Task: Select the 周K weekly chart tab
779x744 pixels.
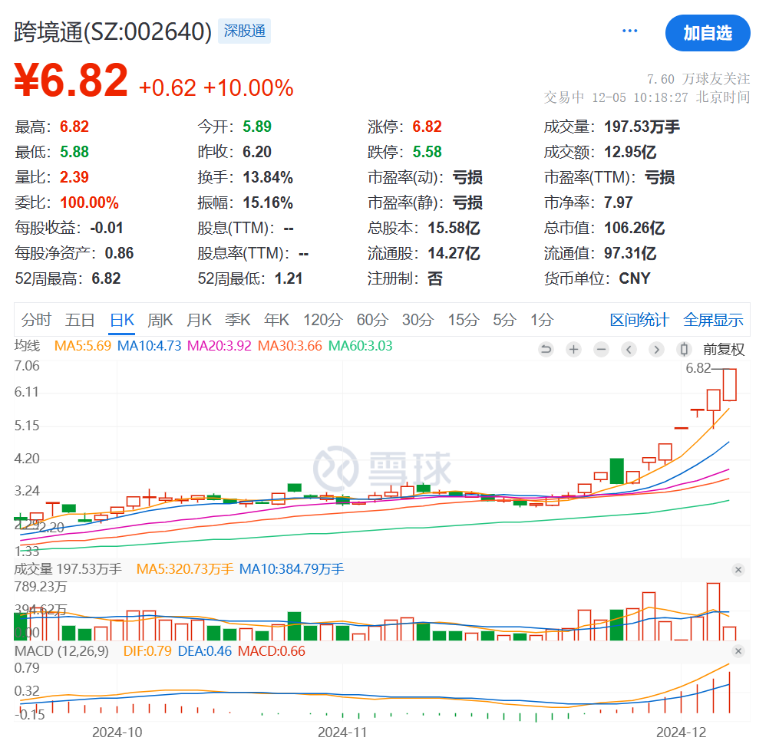Action: pyautogui.click(x=160, y=320)
